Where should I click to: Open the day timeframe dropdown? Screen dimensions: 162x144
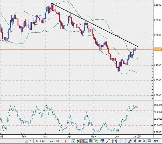coord(52,141)
